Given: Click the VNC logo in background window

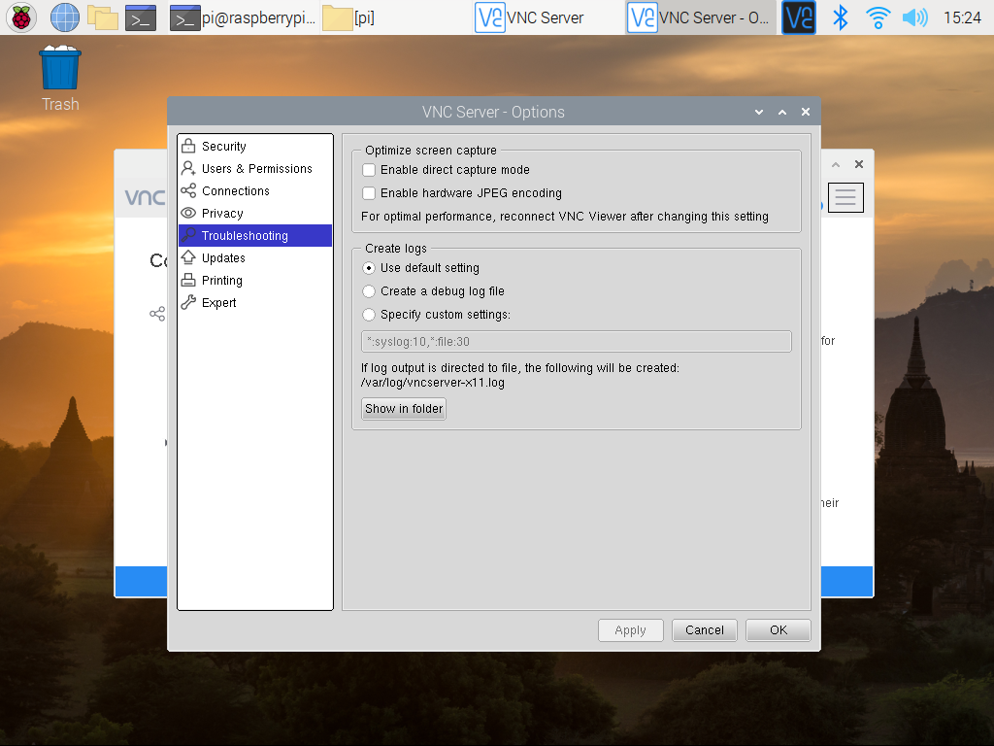Looking at the screenshot, I should 145,197.
